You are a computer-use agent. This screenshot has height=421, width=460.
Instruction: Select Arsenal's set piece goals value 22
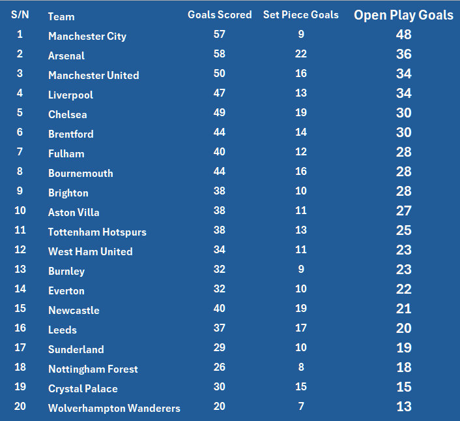coord(300,54)
